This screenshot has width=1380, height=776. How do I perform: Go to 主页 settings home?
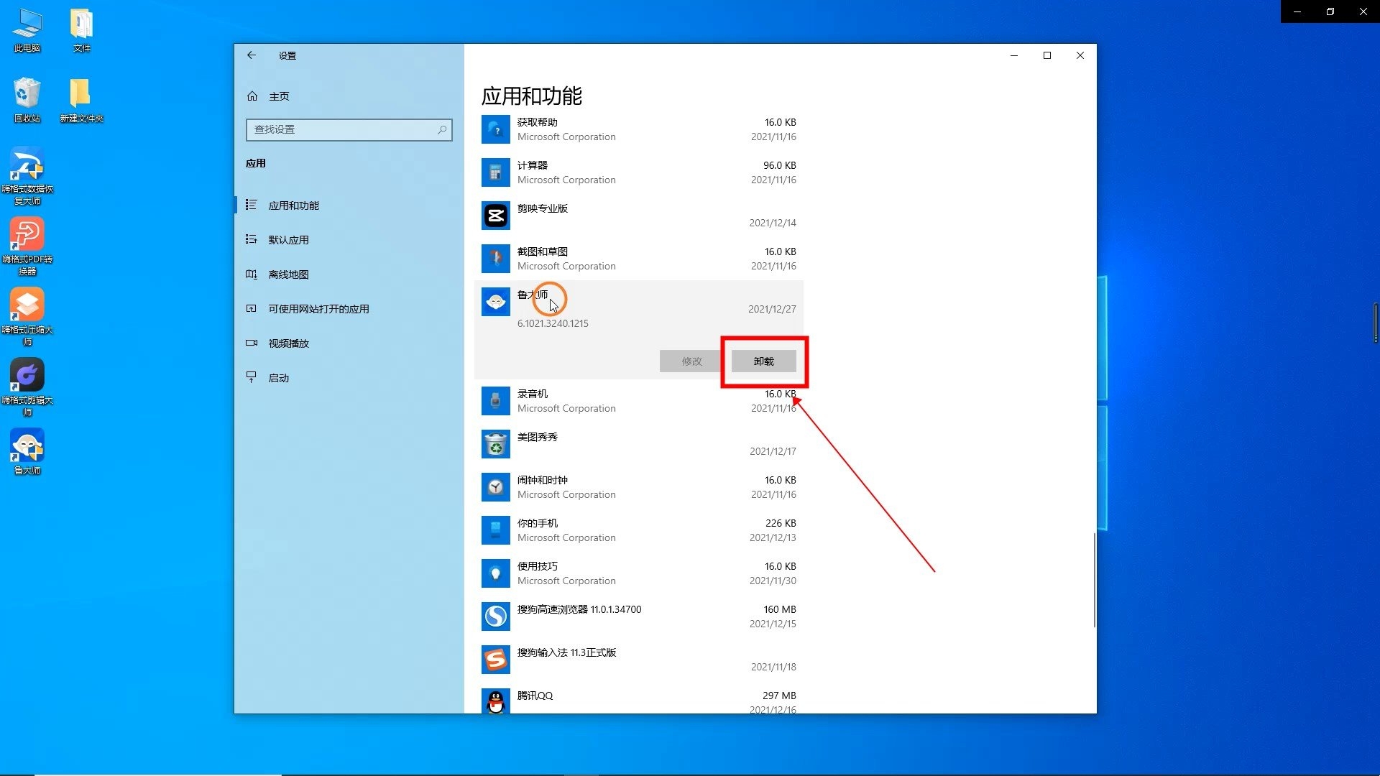(x=280, y=96)
